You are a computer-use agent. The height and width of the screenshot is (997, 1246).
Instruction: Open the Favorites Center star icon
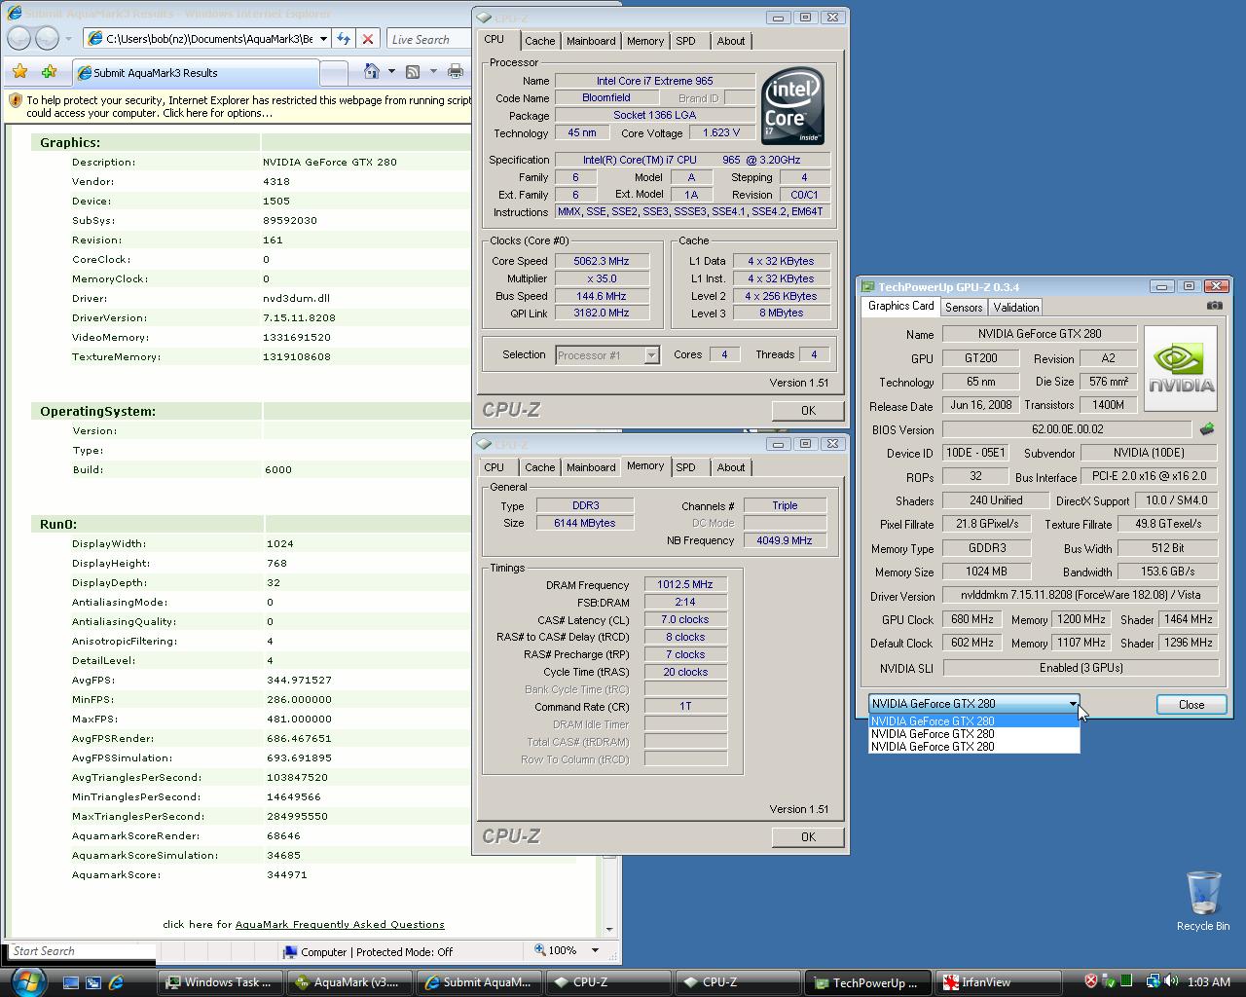coord(19,72)
